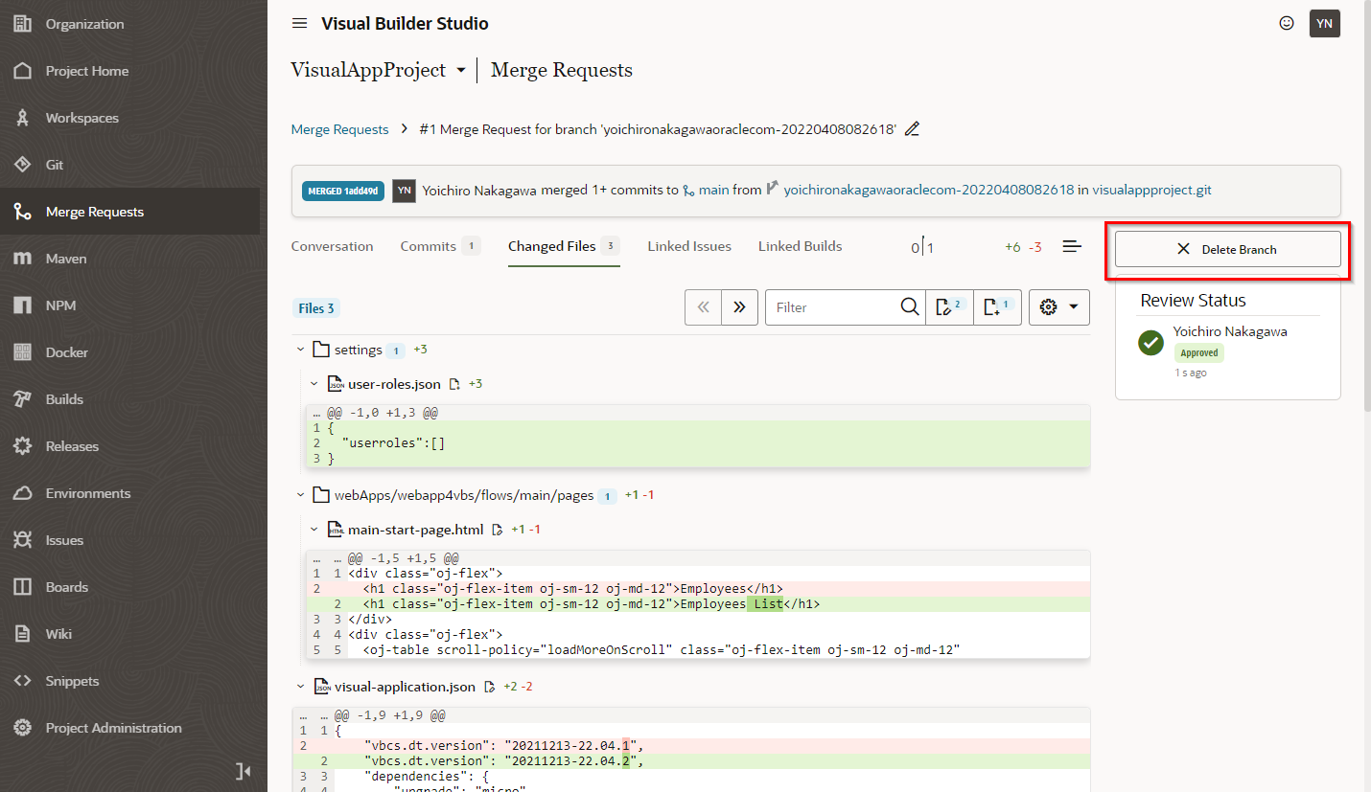Open the YN user avatar menu

[1324, 24]
